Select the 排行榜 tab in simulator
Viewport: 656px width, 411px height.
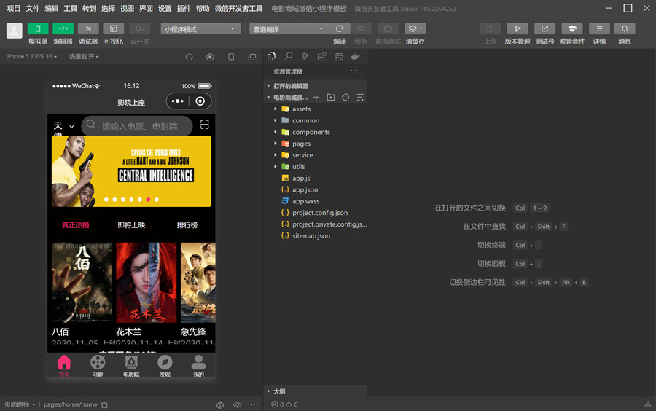[x=187, y=225]
